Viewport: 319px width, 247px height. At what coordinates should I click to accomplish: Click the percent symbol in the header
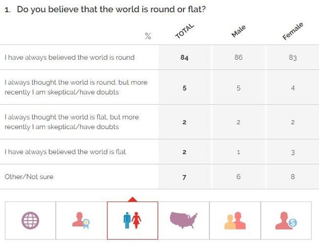[148, 36]
